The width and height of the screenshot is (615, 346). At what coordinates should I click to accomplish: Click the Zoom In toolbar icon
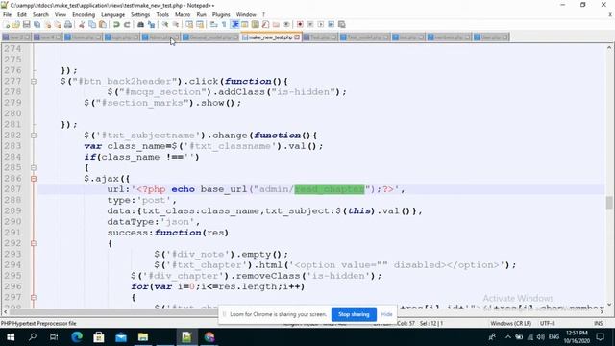tap(165, 24)
